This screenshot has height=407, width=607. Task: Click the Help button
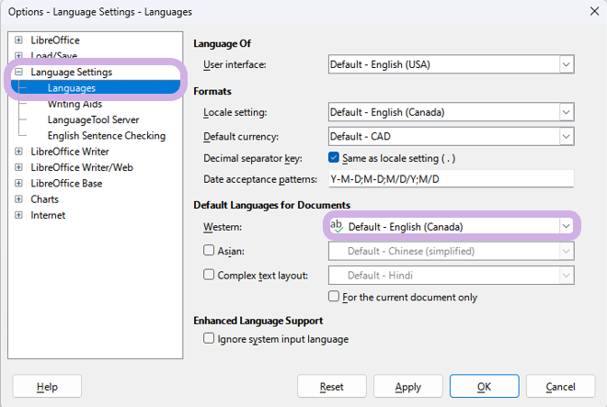(47, 386)
